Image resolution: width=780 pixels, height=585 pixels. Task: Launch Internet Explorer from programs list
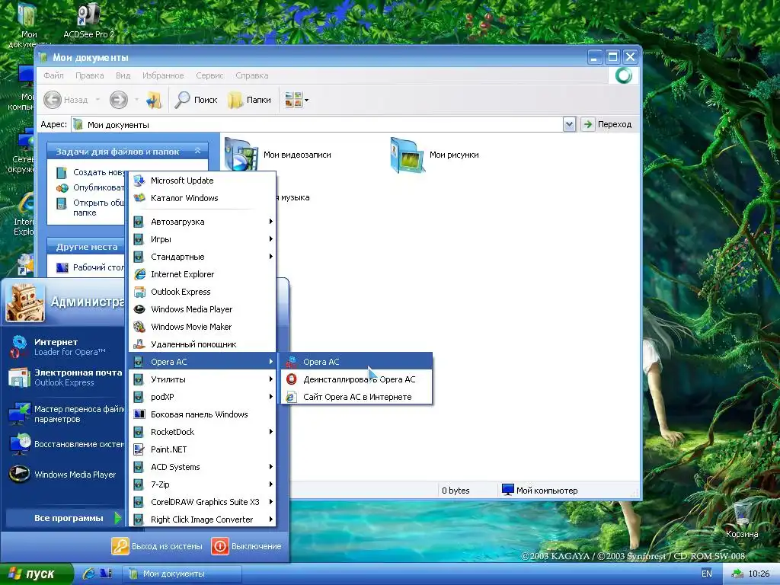pyautogui.click(x=202, y=274)
